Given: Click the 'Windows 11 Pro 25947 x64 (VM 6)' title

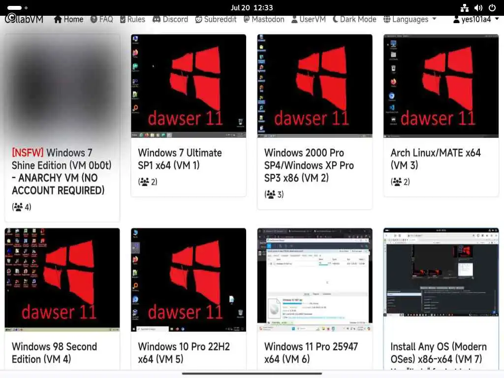Looking at the screenshot, I should pos(311,352).
